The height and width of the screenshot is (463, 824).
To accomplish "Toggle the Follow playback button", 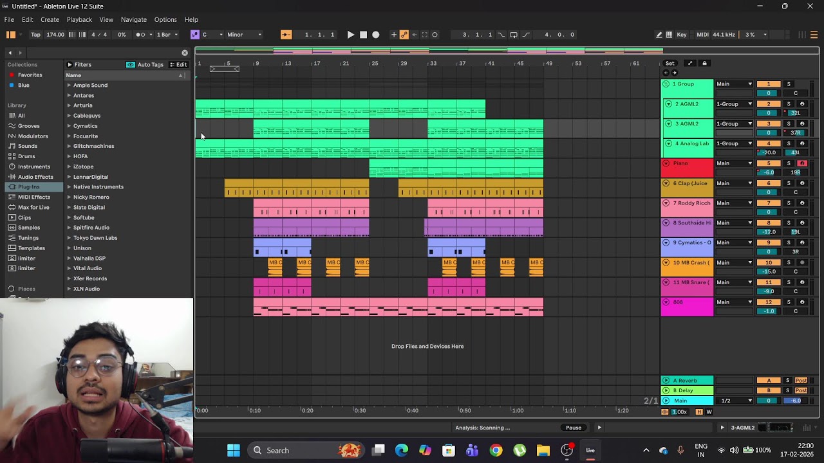I will pyautogui.click(x=286, y=35).
